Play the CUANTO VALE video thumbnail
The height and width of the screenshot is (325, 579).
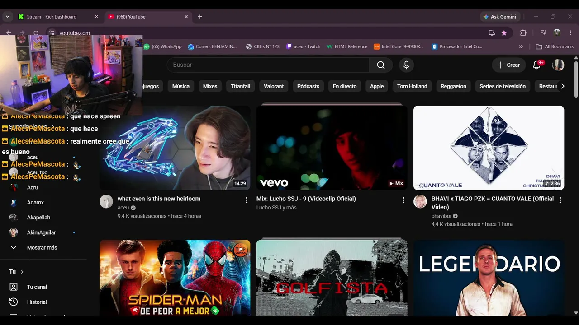point(489,148)
